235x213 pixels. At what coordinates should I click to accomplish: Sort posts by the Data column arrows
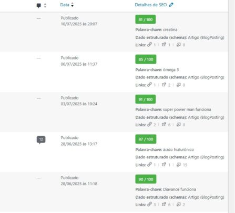(72, 5)
